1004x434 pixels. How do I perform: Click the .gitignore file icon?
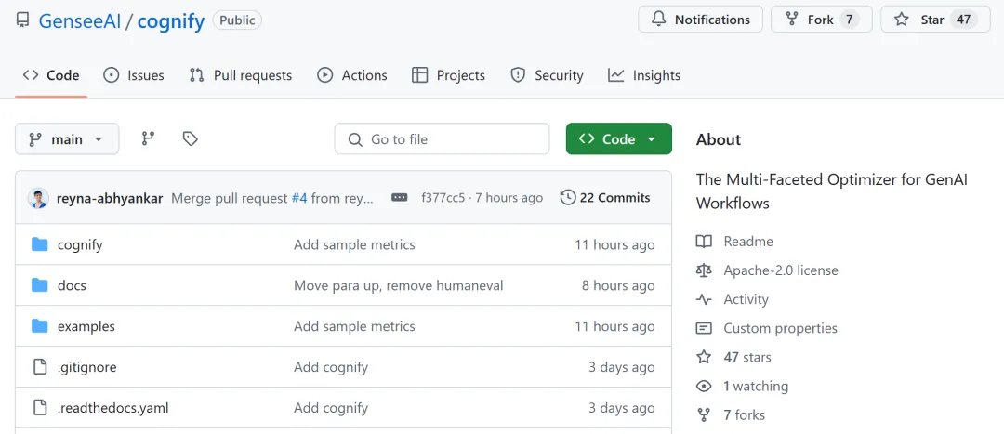(40, 367)
